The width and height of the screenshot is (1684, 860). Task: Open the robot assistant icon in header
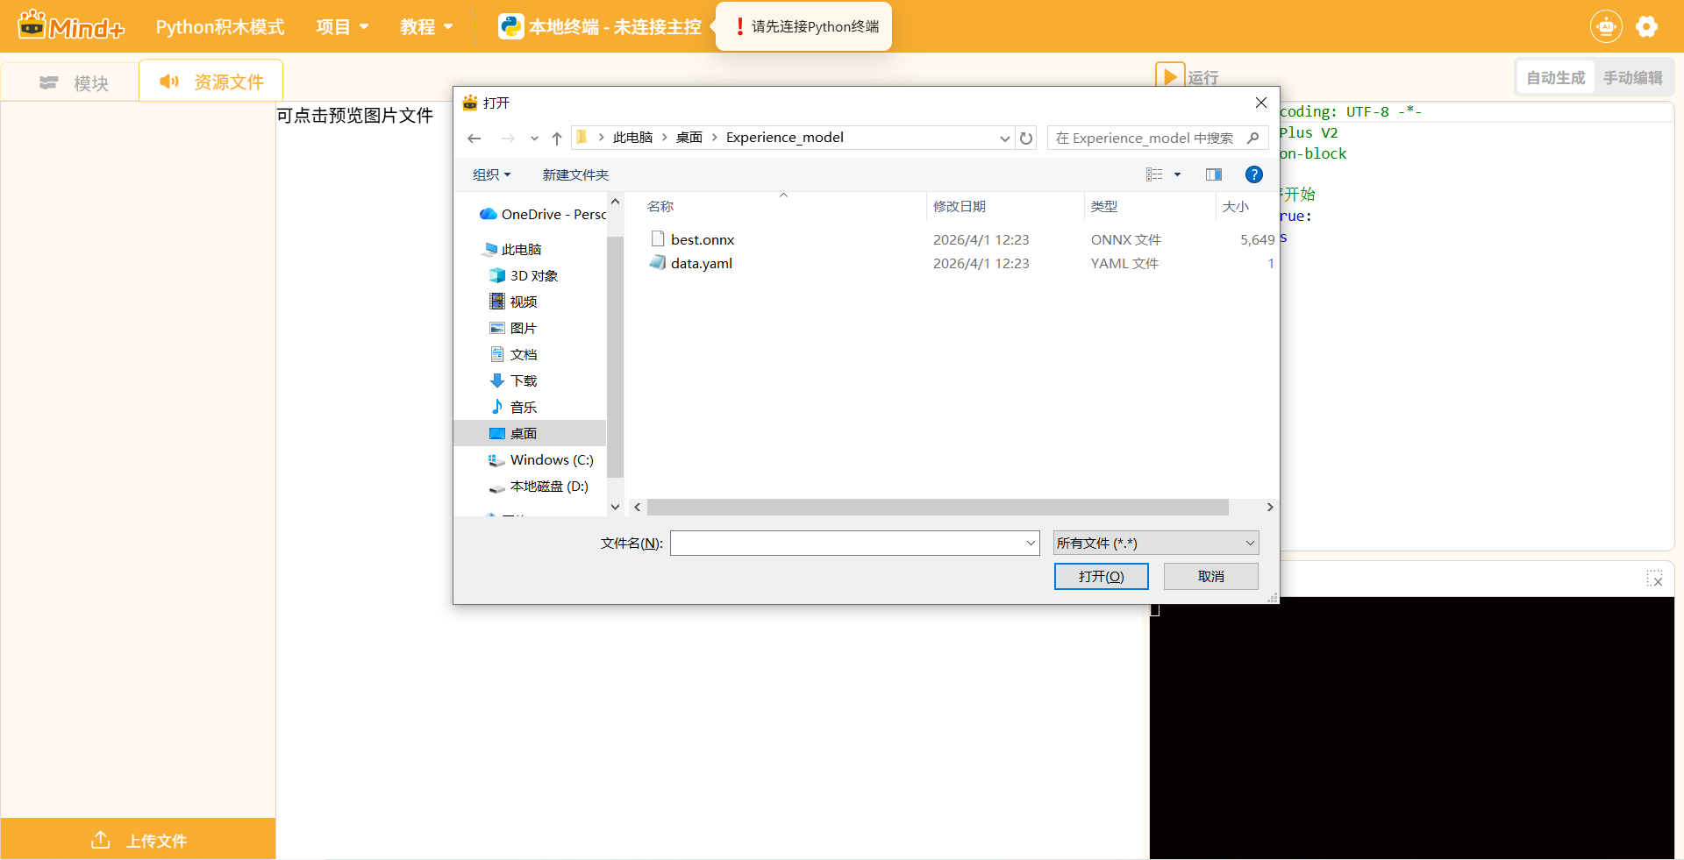(1605, 26)
